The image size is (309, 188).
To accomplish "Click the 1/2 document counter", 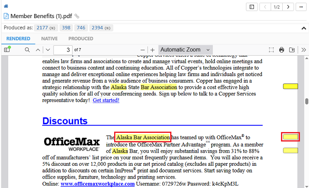I will [x=276, y=7].
